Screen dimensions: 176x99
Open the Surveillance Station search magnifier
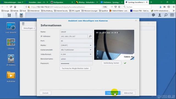pyautogui.click(x=166, y=15)
